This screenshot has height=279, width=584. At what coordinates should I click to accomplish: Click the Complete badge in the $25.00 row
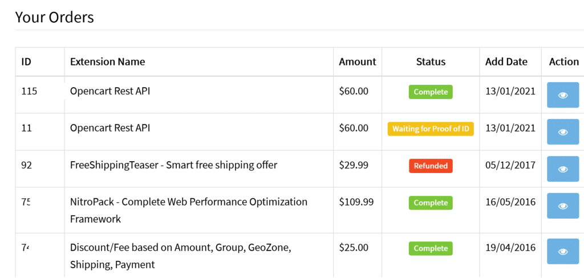click(x=431, y=248)
